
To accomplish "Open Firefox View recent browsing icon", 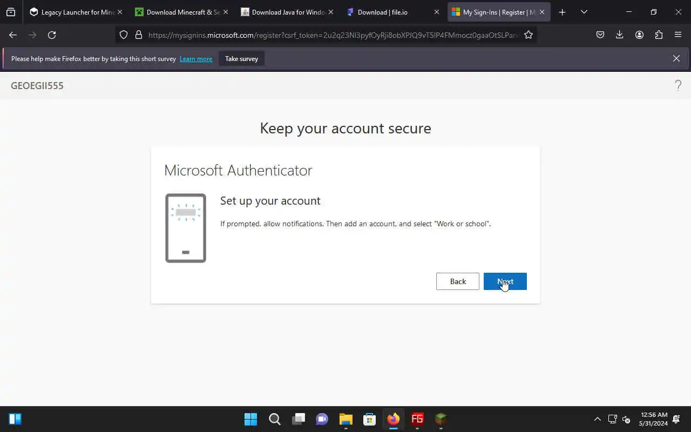I will click(x=11, y=12).
